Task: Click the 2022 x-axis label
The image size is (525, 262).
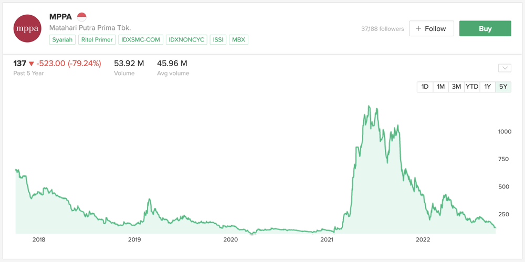Action: [422, 239]
